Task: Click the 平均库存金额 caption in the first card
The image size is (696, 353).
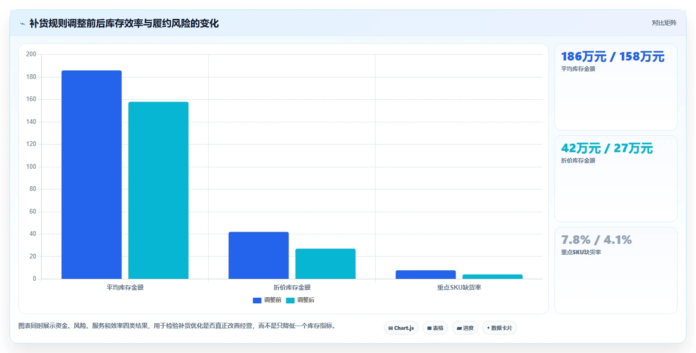Action: click(x=578, y=69)
